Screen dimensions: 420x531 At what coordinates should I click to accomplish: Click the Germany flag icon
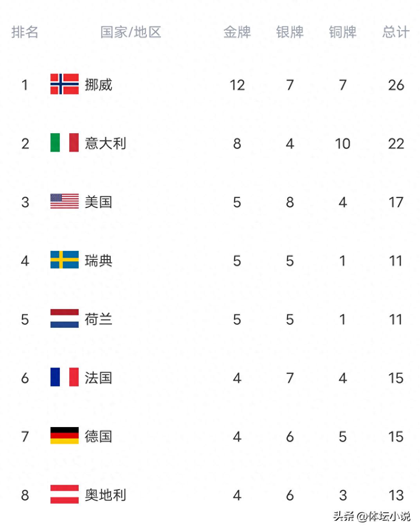coord(64,436)
